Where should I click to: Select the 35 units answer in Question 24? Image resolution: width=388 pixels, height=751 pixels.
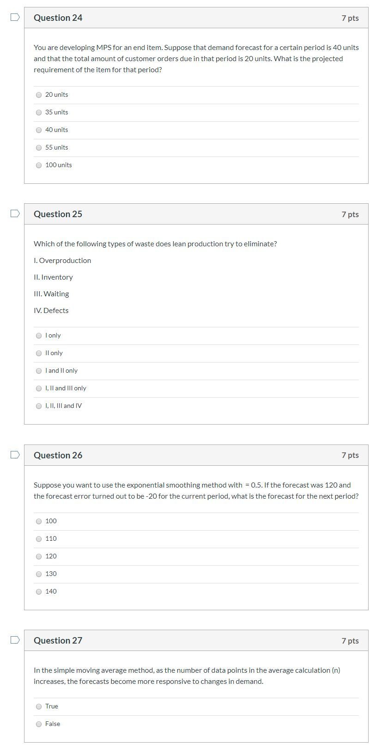pyautogui.click(x=39, y=112)
